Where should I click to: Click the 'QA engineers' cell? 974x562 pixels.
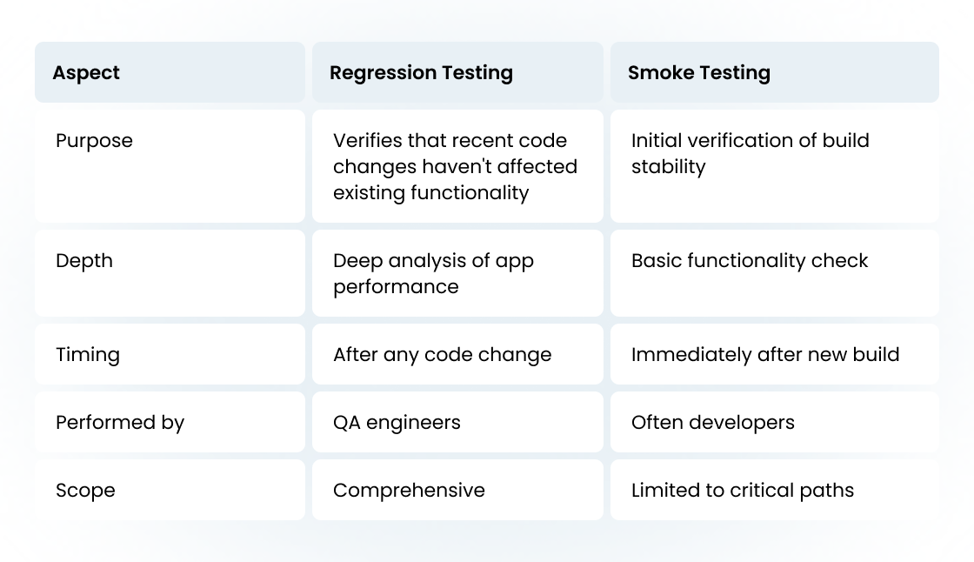point(457,421)
